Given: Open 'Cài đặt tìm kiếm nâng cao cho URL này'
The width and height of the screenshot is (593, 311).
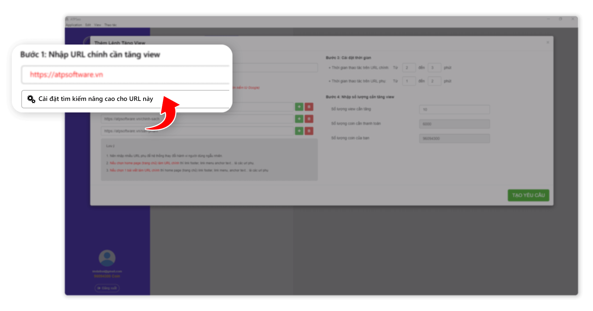Looking at the screenshot, I should [x=125, y=99].
